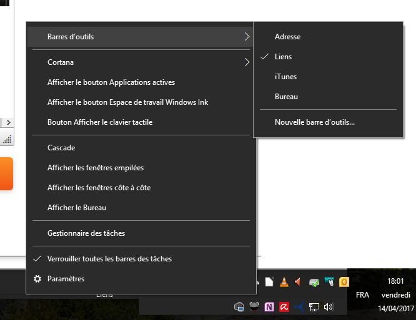Open the FRA language selector

362,295
